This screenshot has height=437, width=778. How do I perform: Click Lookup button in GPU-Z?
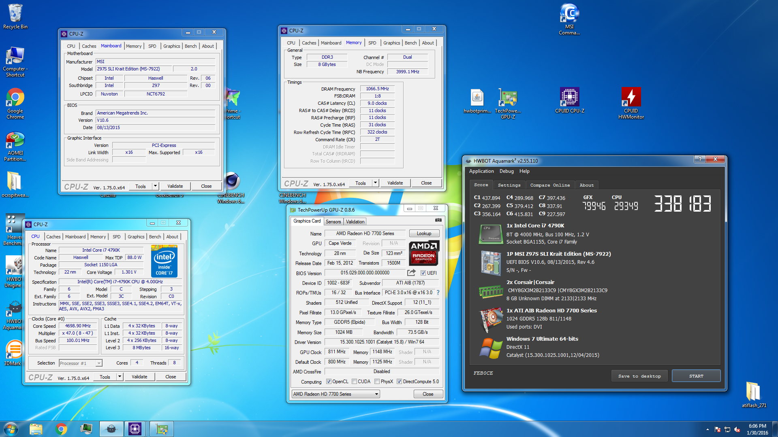tap(424, 233)
